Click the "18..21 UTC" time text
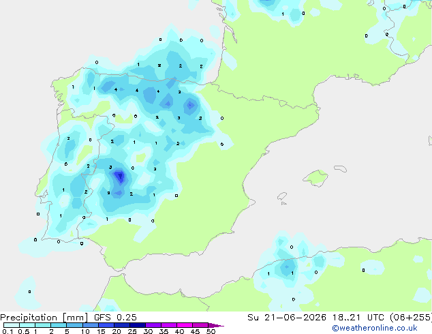The image size is (432, 334). (x=357, y=318)
